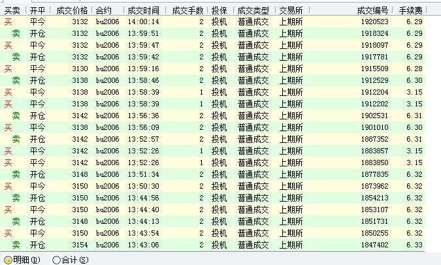Viewport: 441px width, 265px height.
Task: Select trade number 1887352
Action: [x=374, y=139]
